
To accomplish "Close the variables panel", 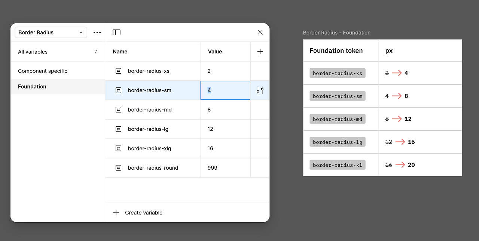I will (260, 33).
